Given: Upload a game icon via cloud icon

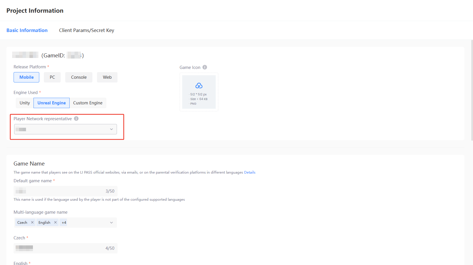Looking at the screenshot, I should point(199,86).
